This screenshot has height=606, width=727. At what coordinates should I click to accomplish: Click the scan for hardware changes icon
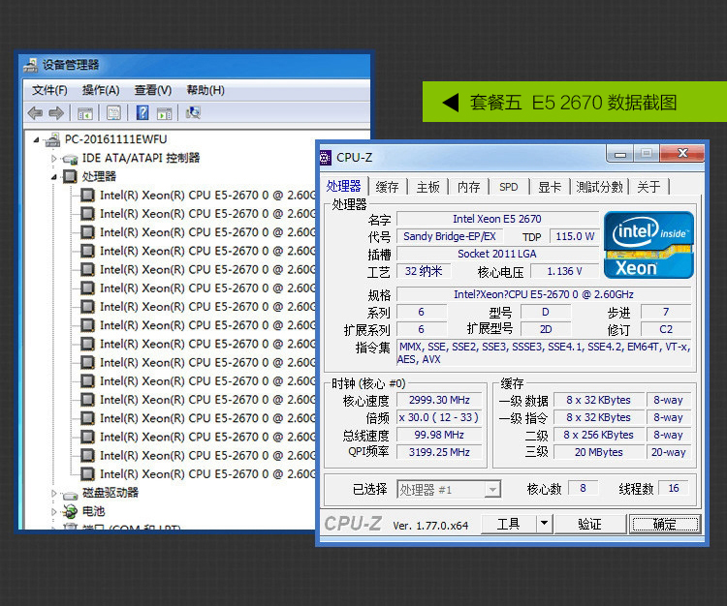(x=193, y=112)
